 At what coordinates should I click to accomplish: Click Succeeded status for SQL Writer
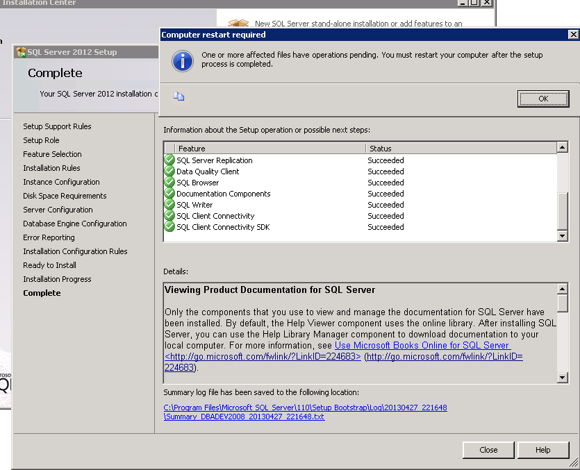click(386, 205)
